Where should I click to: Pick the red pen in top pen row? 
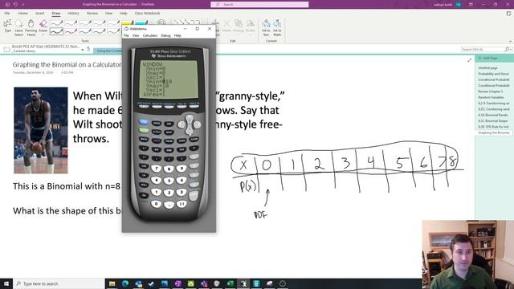(71, 23)
